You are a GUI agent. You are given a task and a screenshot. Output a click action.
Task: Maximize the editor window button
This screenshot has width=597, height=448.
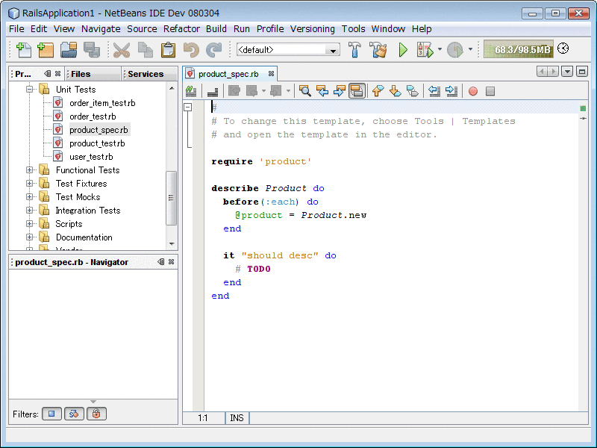[x=582, y=71]
